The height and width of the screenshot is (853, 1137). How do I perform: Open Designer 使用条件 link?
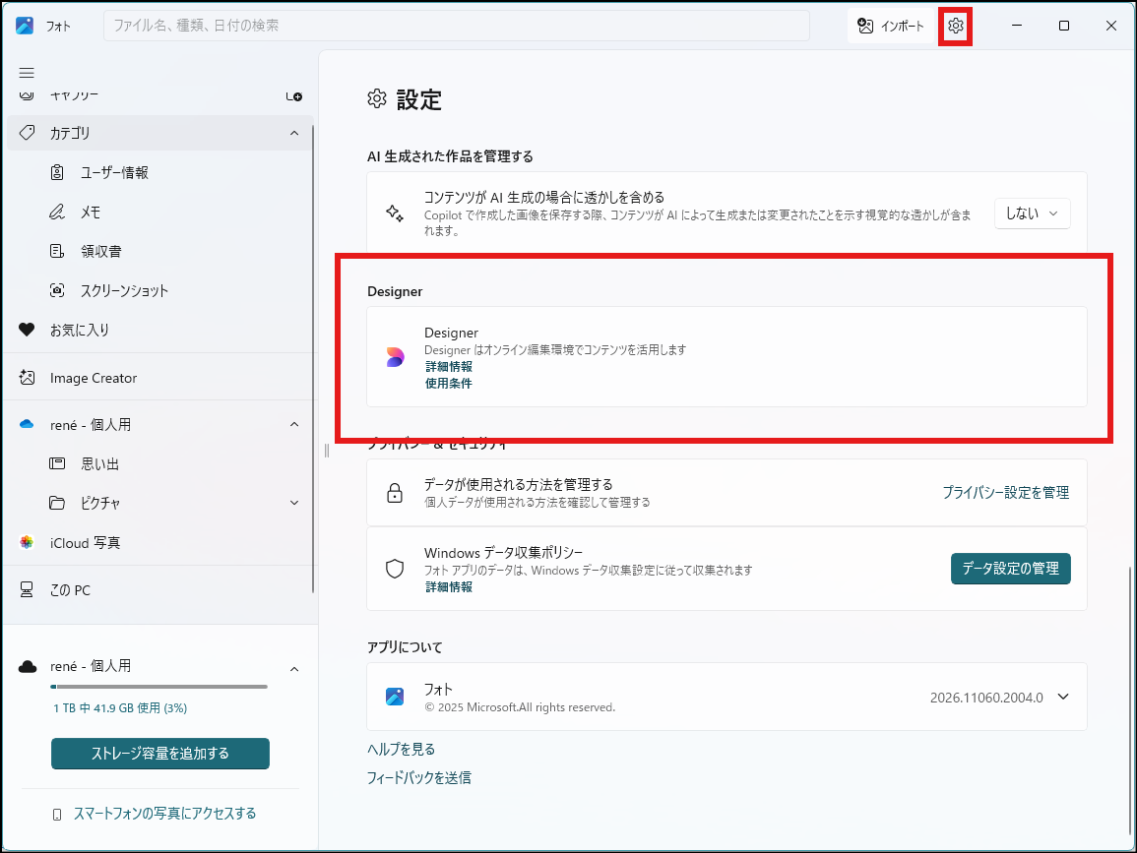(x=448, y=384)
